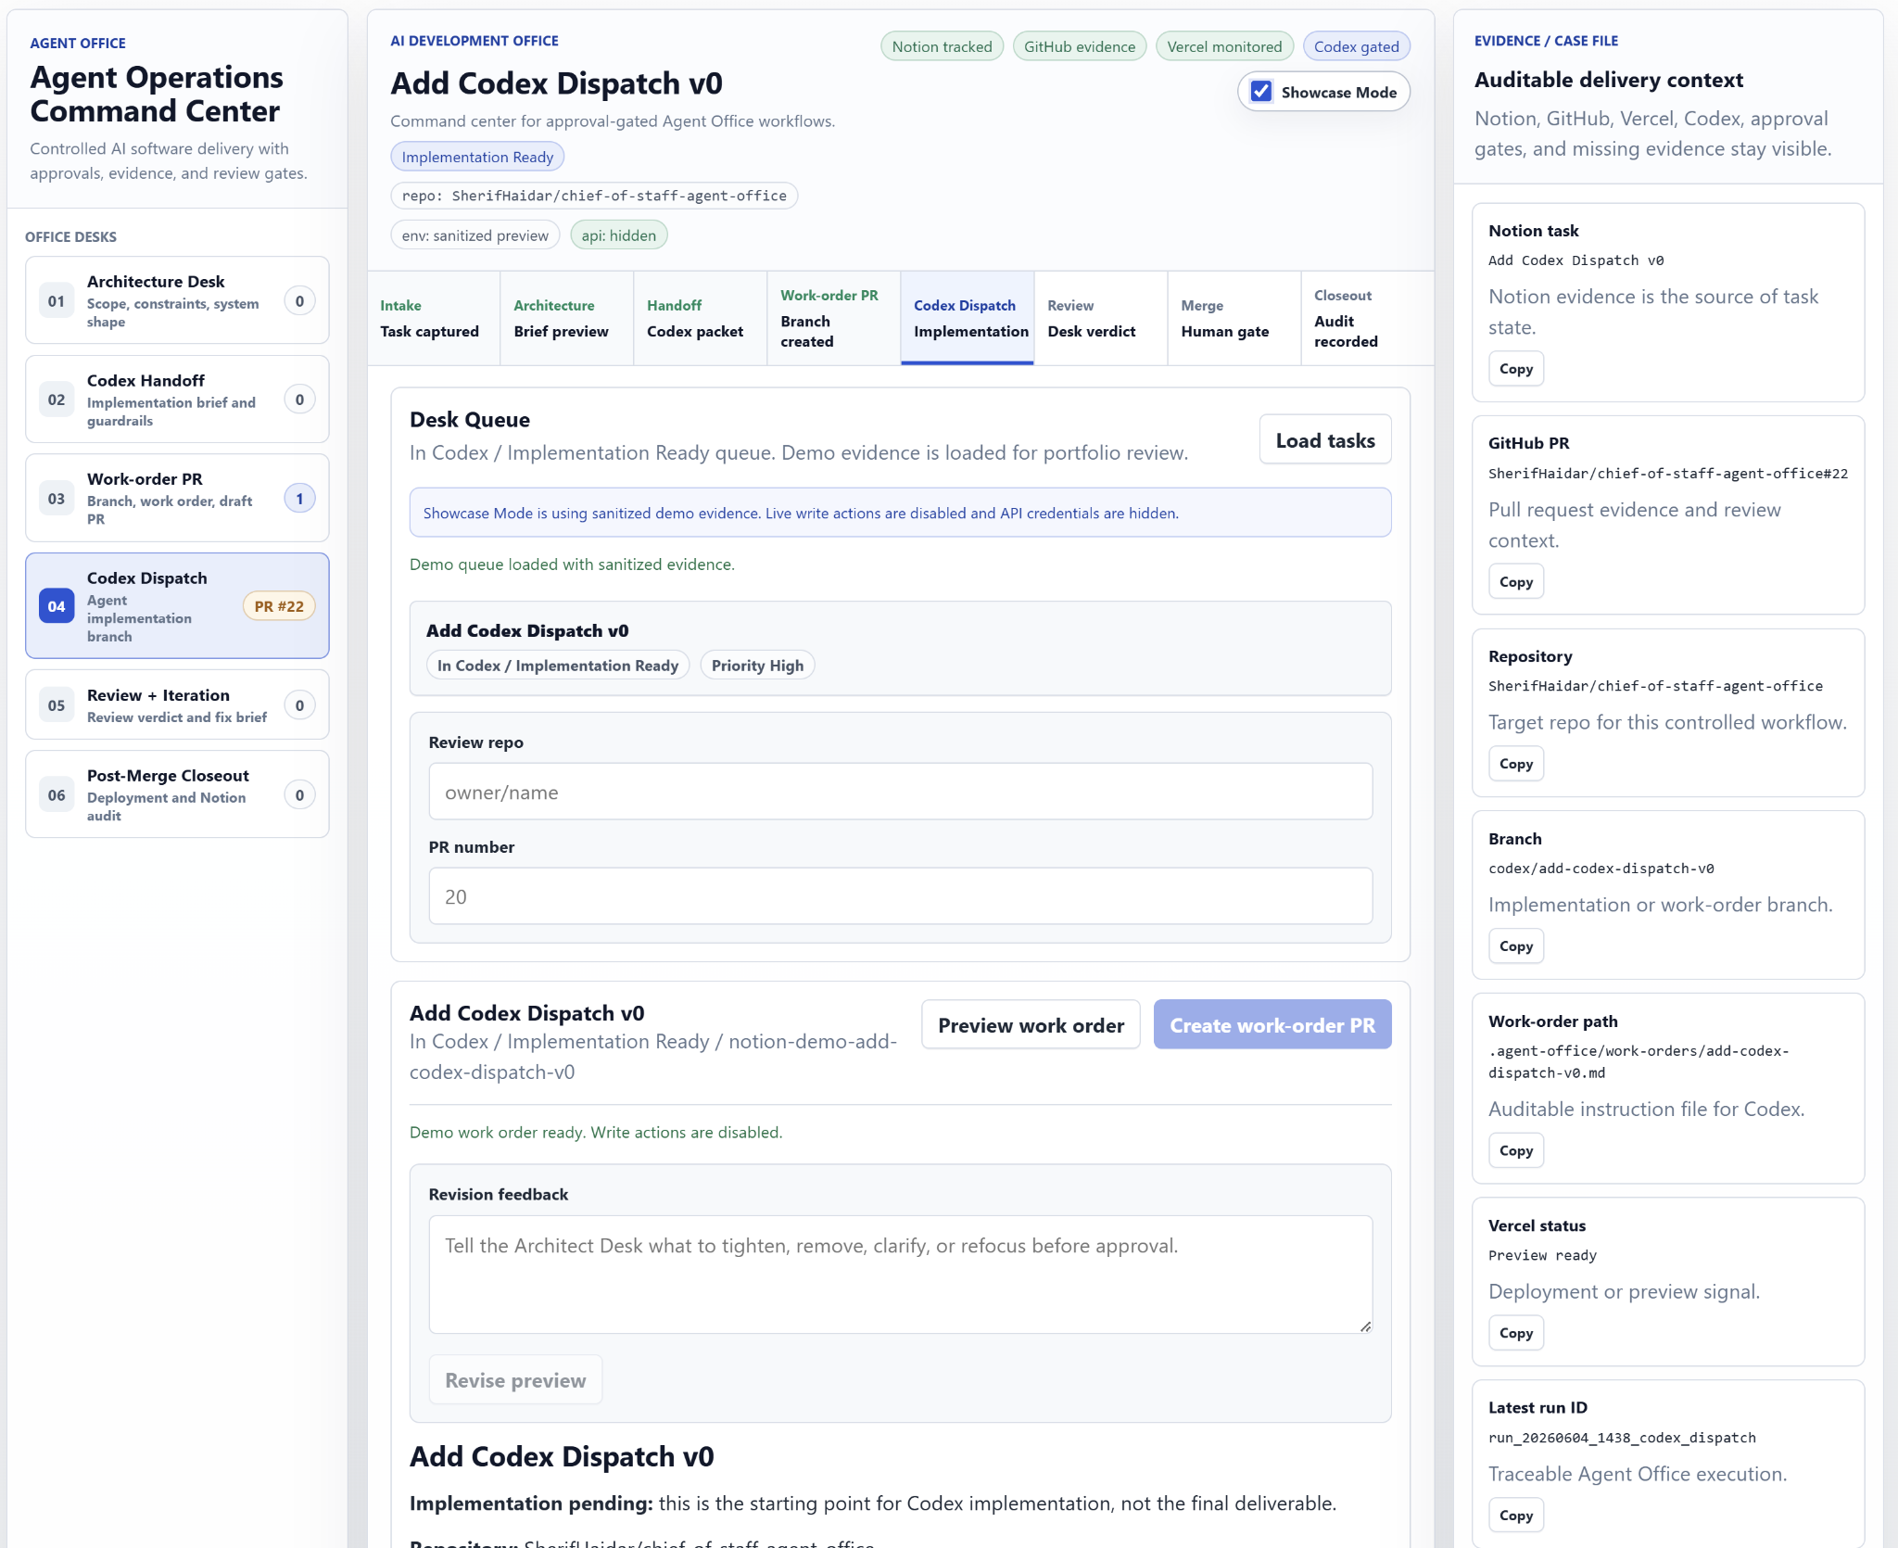Switch to the Work-order PR stage tab
This screenshot has width=1898, height=1548.
click(834, 318)
